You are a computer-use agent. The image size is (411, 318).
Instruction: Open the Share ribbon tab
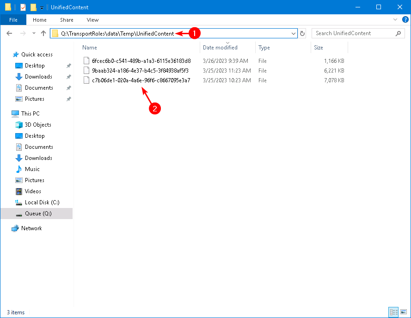pos(67,20)
